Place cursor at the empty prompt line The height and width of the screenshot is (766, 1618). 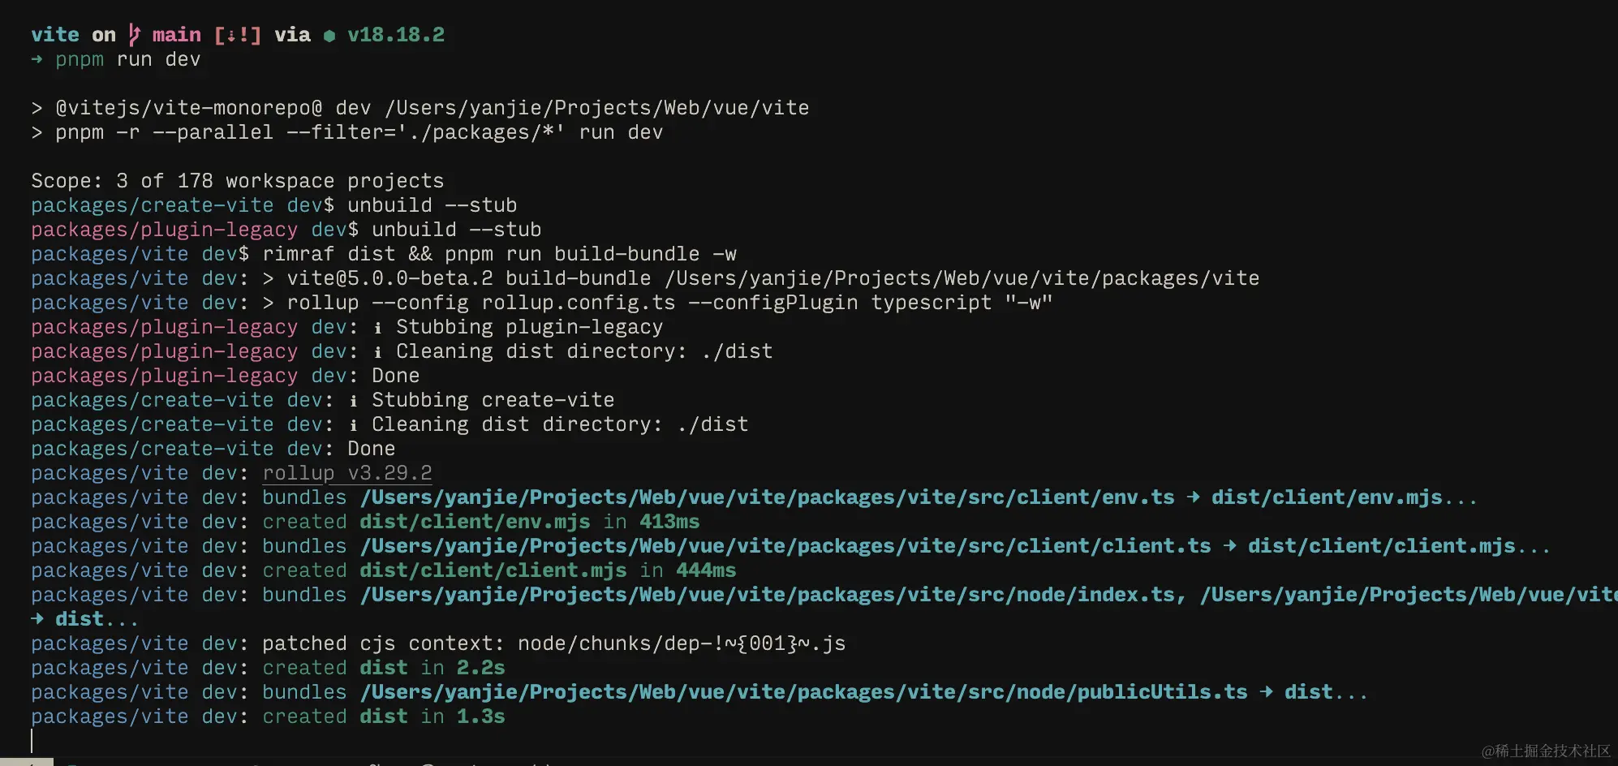pyautogui.click(x=32, y=741)
